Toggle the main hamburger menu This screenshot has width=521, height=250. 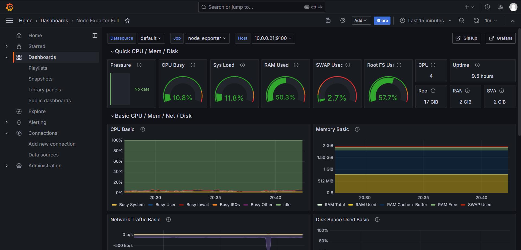pos(9,21)
